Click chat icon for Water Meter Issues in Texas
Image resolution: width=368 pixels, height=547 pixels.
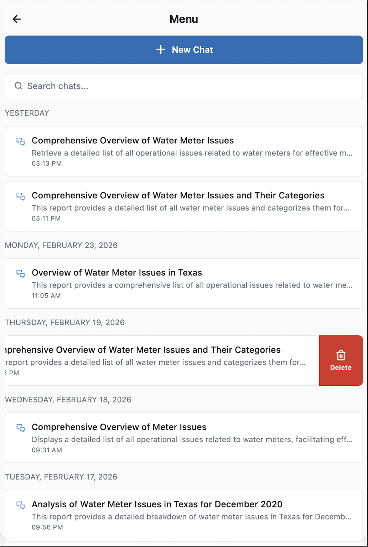[21, 274]
